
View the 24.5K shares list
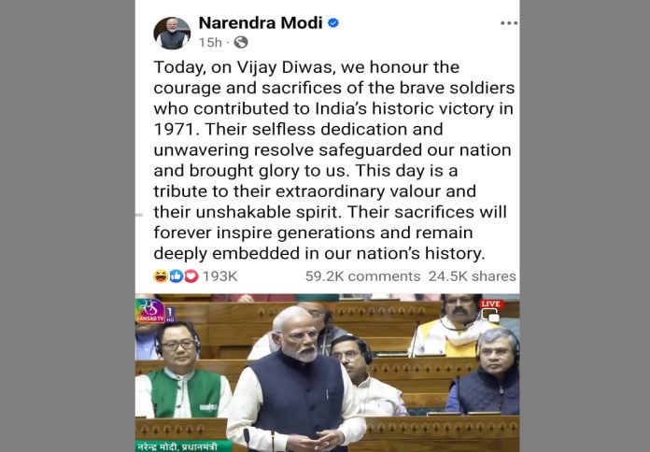pyautogui.click(x=473, y=276)
